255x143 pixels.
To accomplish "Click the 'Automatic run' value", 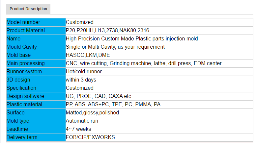I will pyautogui.click(x=82, y=121).
